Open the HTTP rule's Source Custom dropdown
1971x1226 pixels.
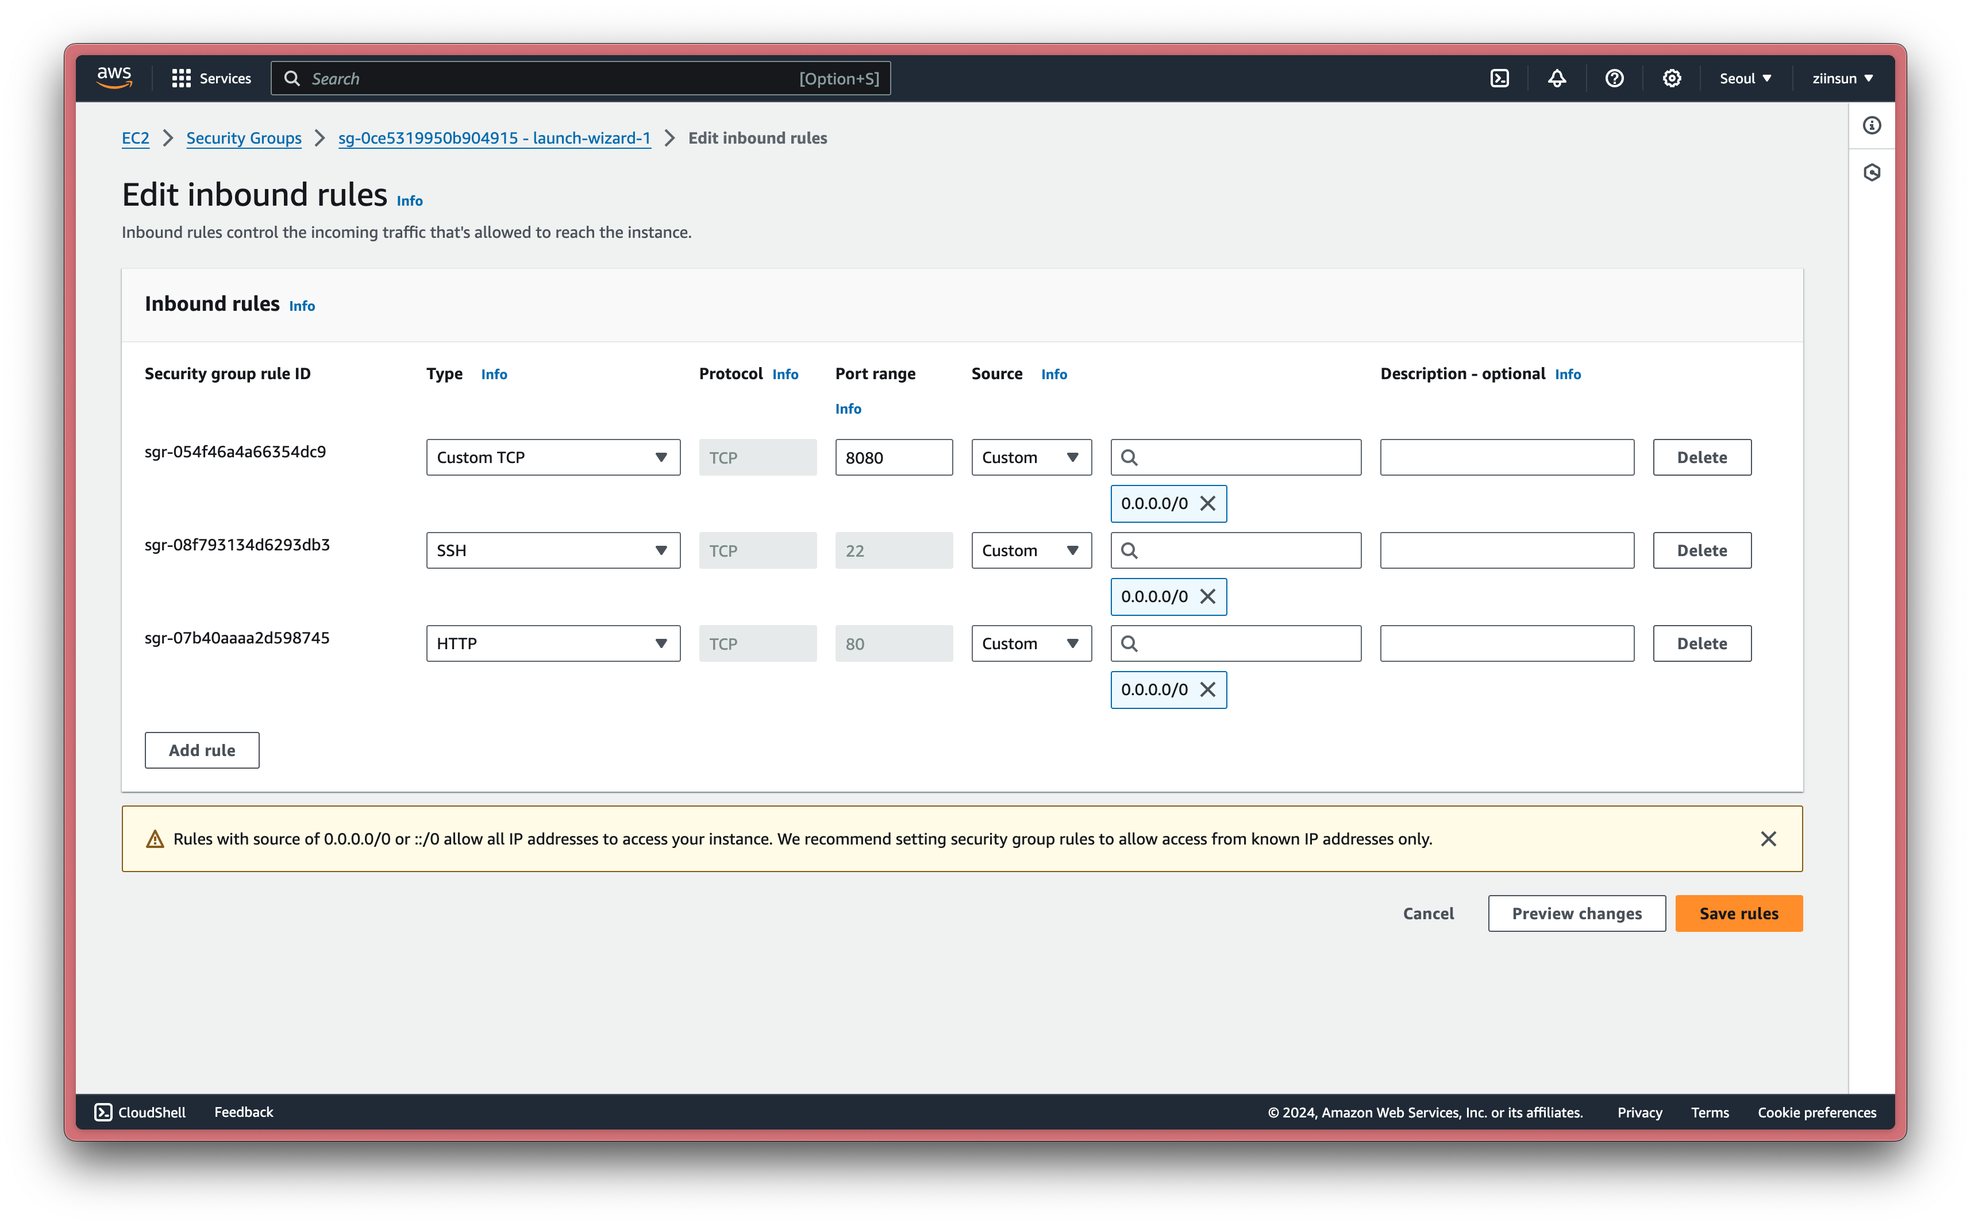[1030, 644]
